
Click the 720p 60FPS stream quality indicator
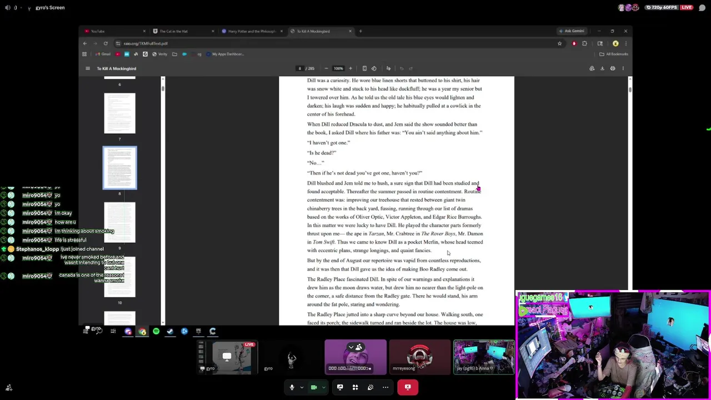(662, 8)
